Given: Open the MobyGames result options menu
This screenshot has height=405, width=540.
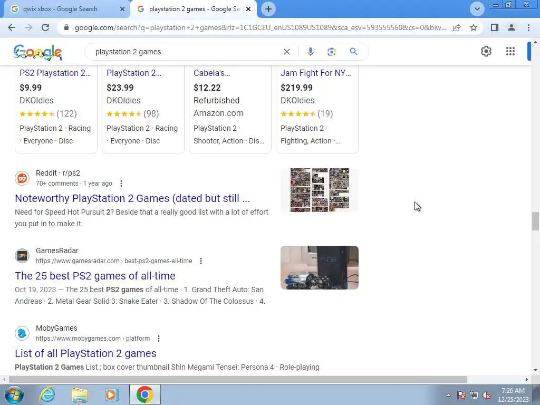Looking at the screenshot, I should coord(158,339).
